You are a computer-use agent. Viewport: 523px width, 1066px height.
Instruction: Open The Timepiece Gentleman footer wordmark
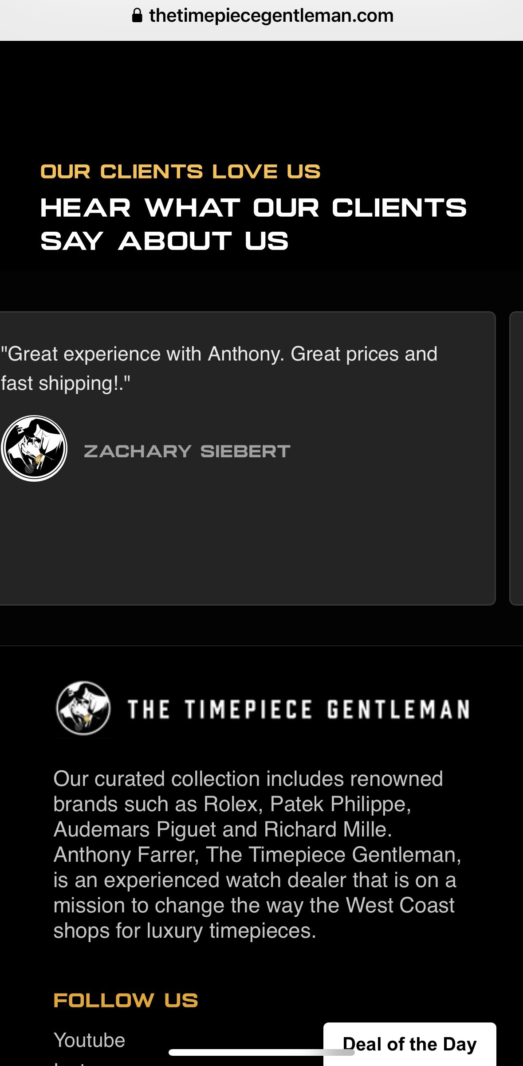point(299,709)
